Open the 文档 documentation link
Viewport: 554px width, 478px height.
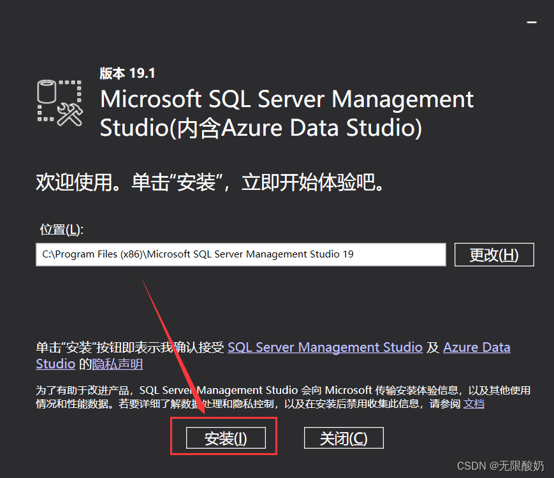474,404
